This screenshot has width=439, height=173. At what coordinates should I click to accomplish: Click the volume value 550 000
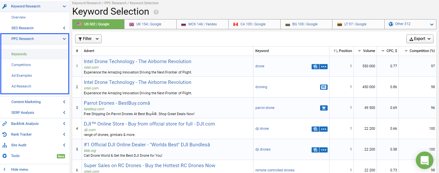point(369,66)
